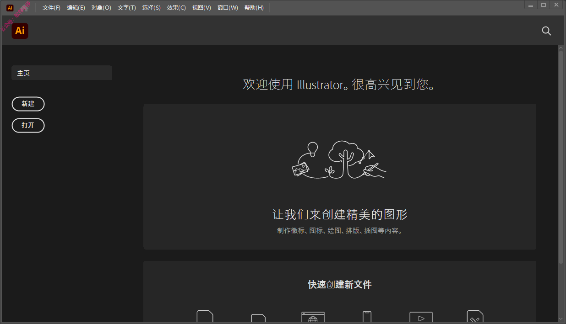The width and height of the screenshot is (566, 324).
Task: Minimize the Illustrator window
Action: [x=531, y=5]
